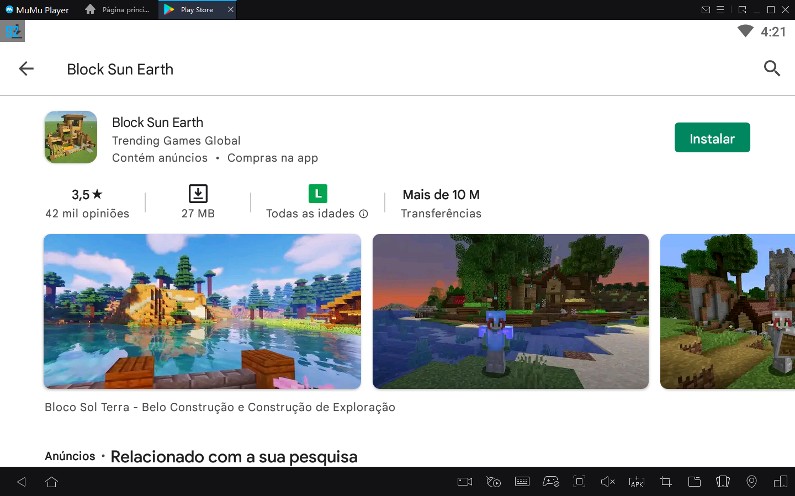Click the shake device icon
795x496 pixels.
coord(723,482)
